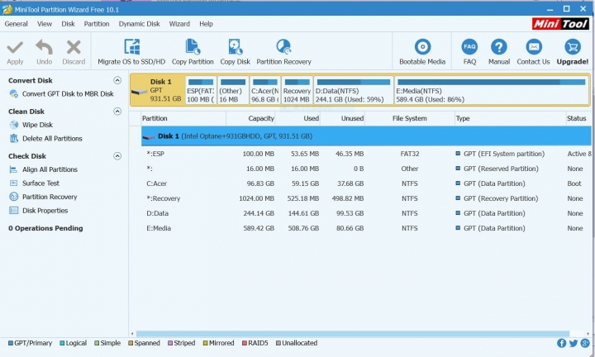This screenshot has height=357, width=595.
Task: Click the Twitter icon at the bottom
Action: point(574,343)
